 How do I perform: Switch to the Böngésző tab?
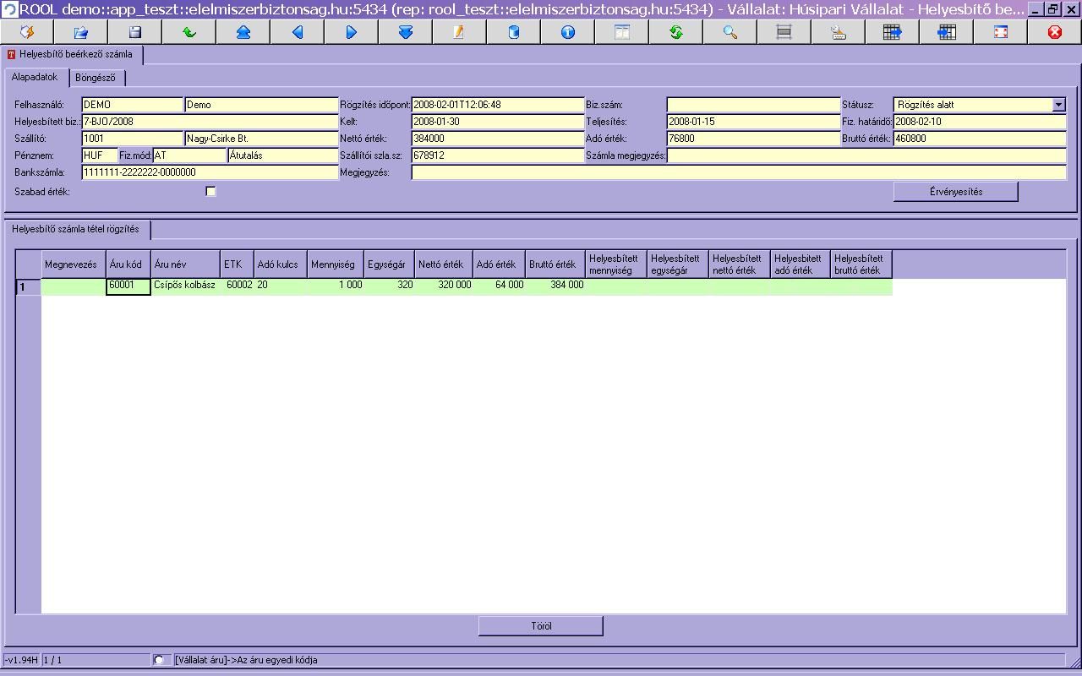(96, 78)
